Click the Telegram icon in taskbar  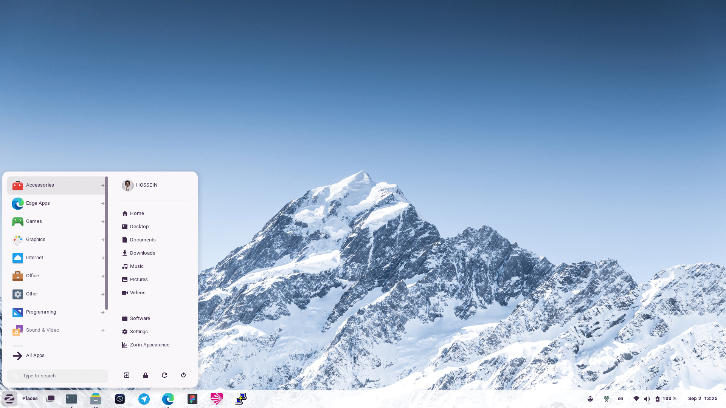144,399
